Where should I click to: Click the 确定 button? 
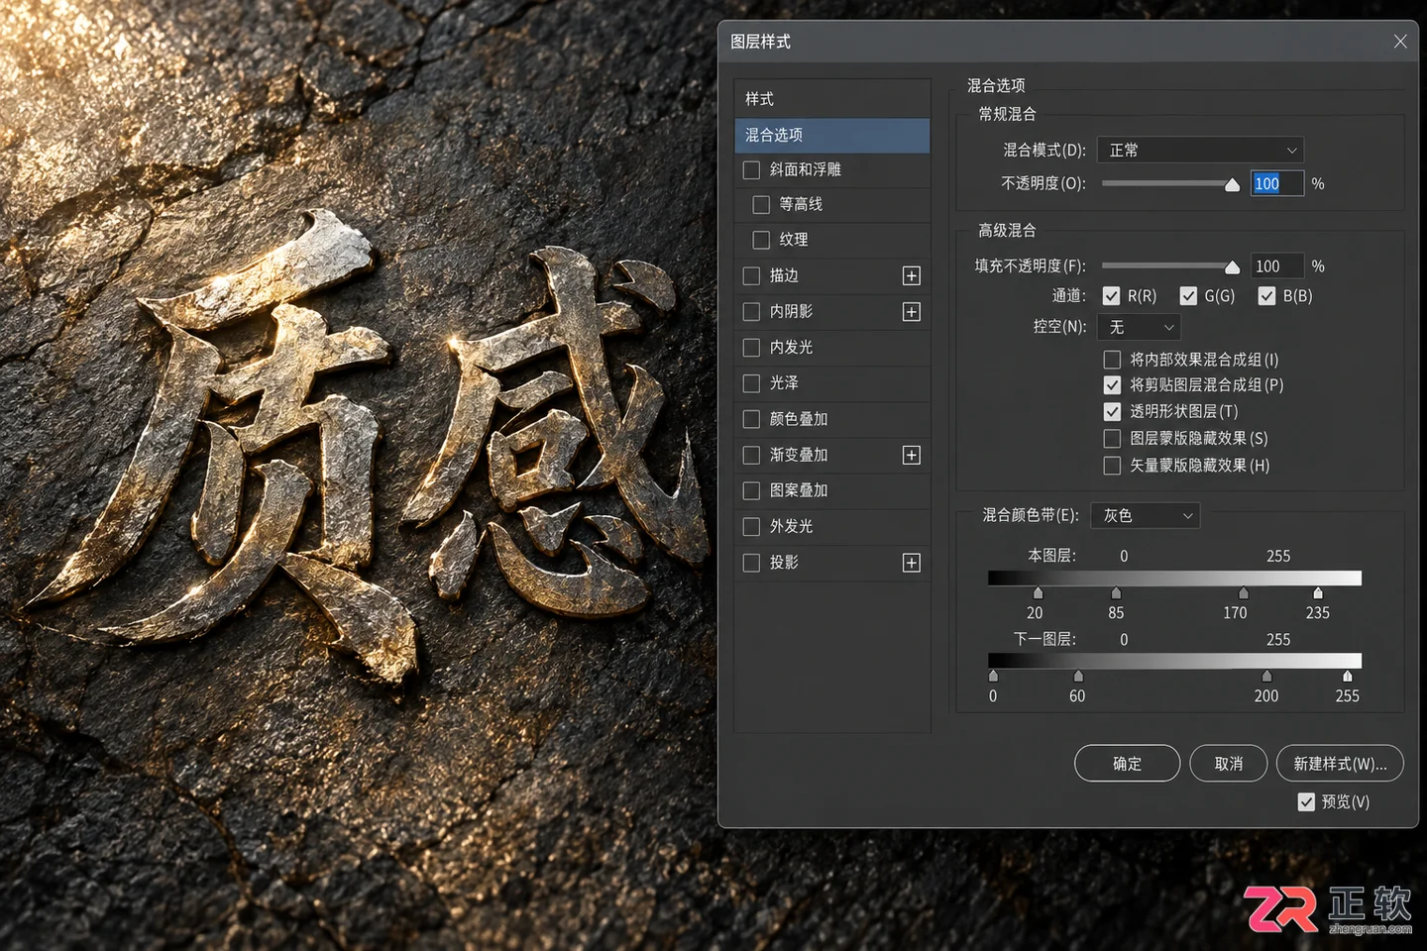click(x=1128, y=764)
